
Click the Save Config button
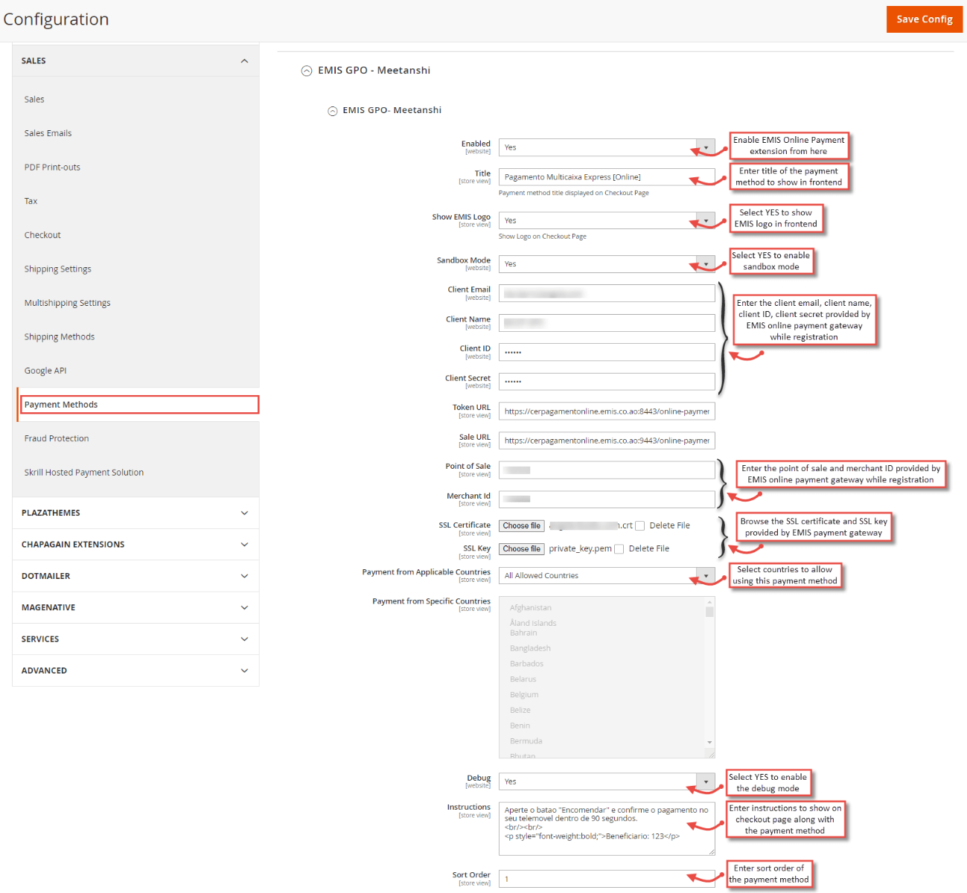pyautogui.click(x=924, y=19)
